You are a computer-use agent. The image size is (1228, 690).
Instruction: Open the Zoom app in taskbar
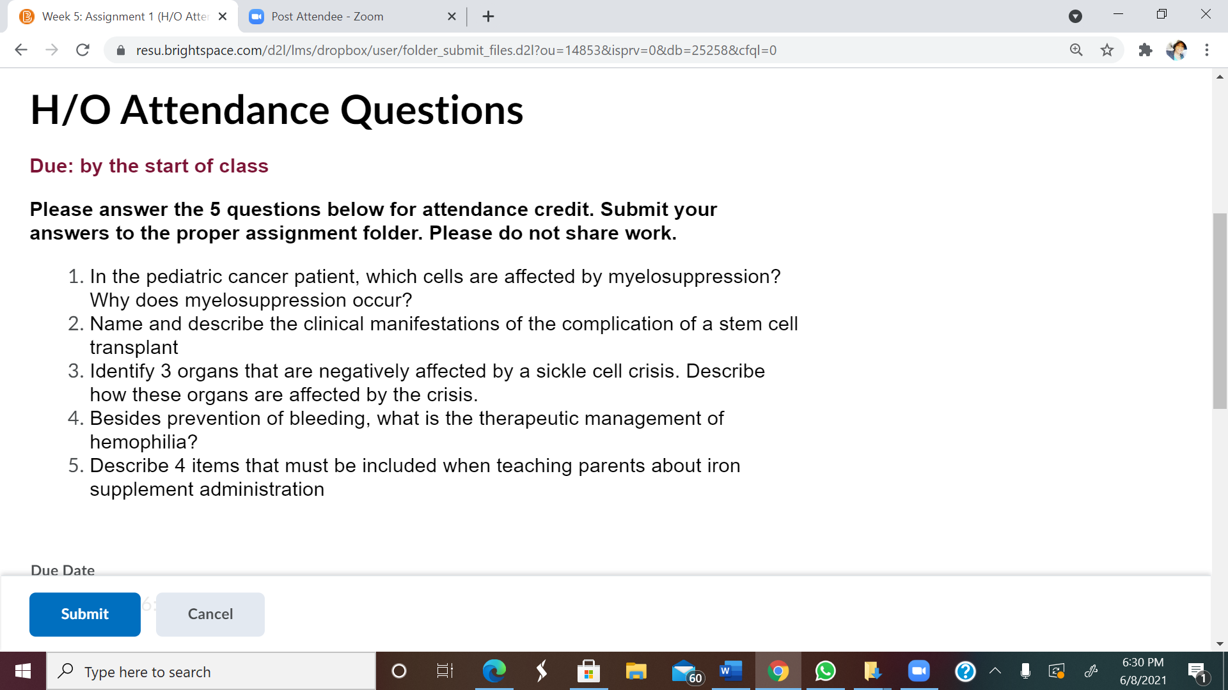pos(918,671)
